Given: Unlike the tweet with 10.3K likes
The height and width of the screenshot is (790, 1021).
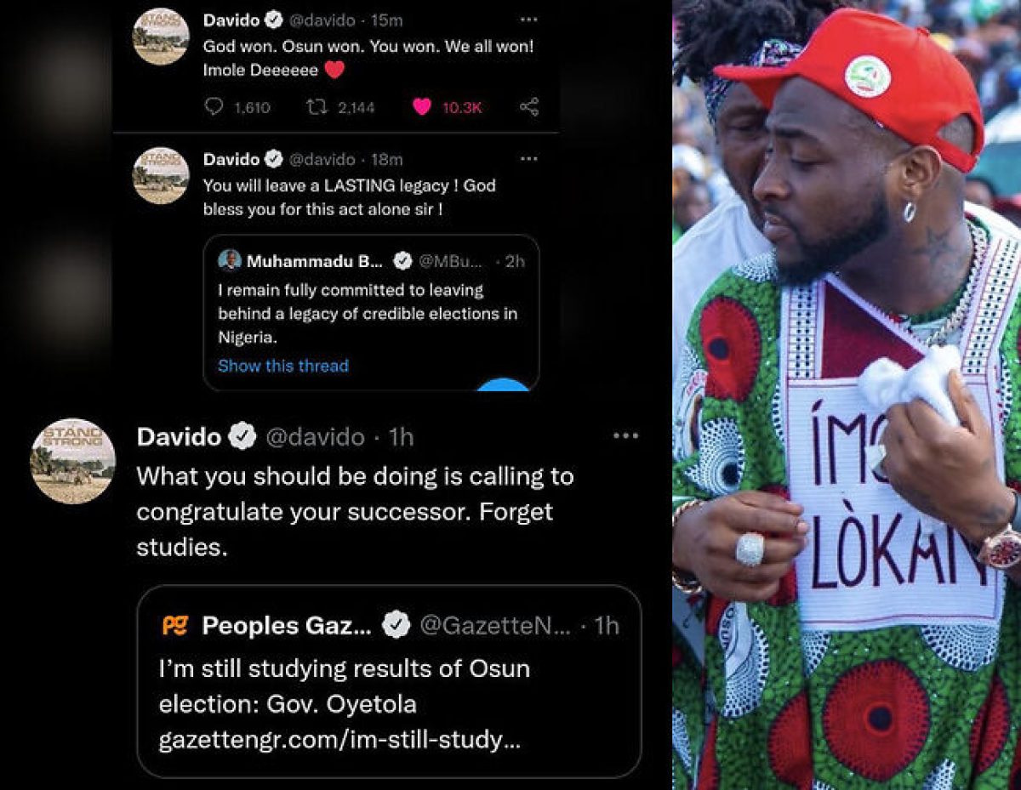Looking at the screenshot, I should [x=421, y=107].
